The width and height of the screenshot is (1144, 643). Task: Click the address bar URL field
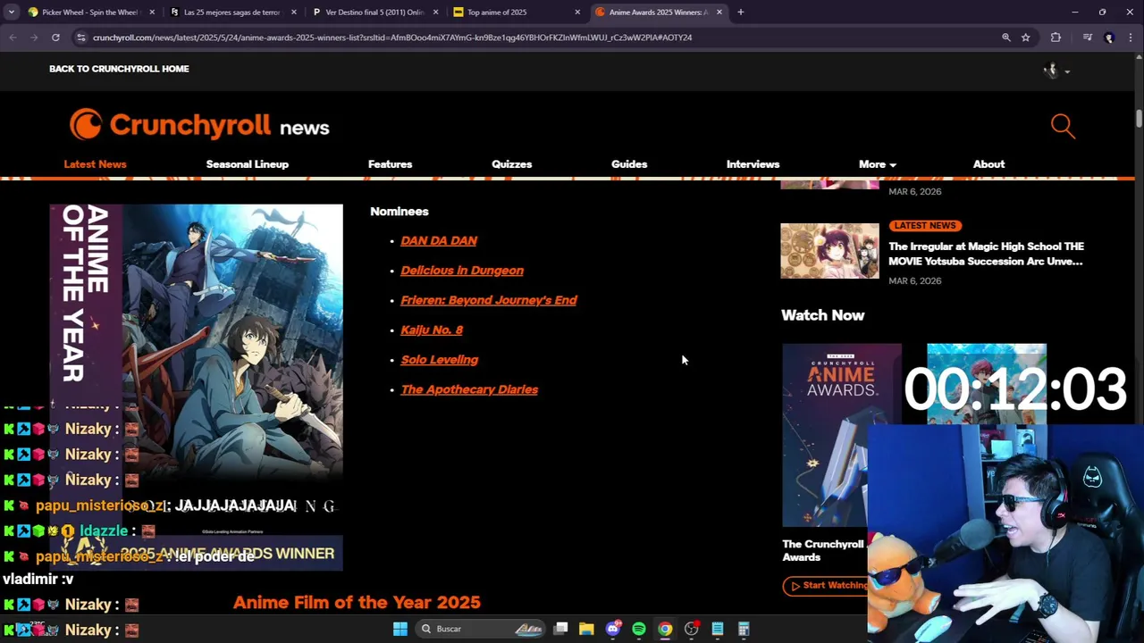tap(536, 38)
